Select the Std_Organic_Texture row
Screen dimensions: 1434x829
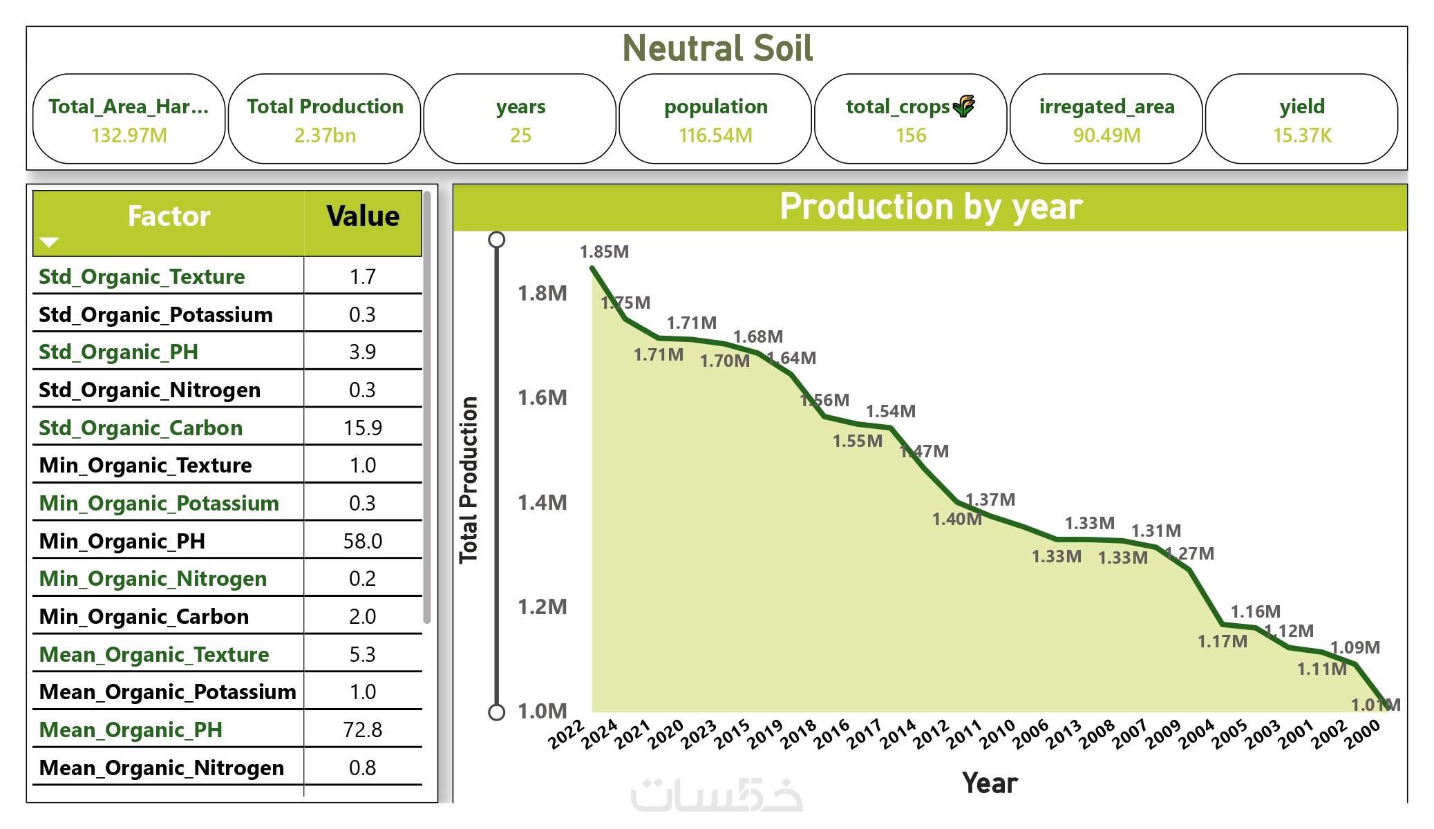(x=142, y=276)
